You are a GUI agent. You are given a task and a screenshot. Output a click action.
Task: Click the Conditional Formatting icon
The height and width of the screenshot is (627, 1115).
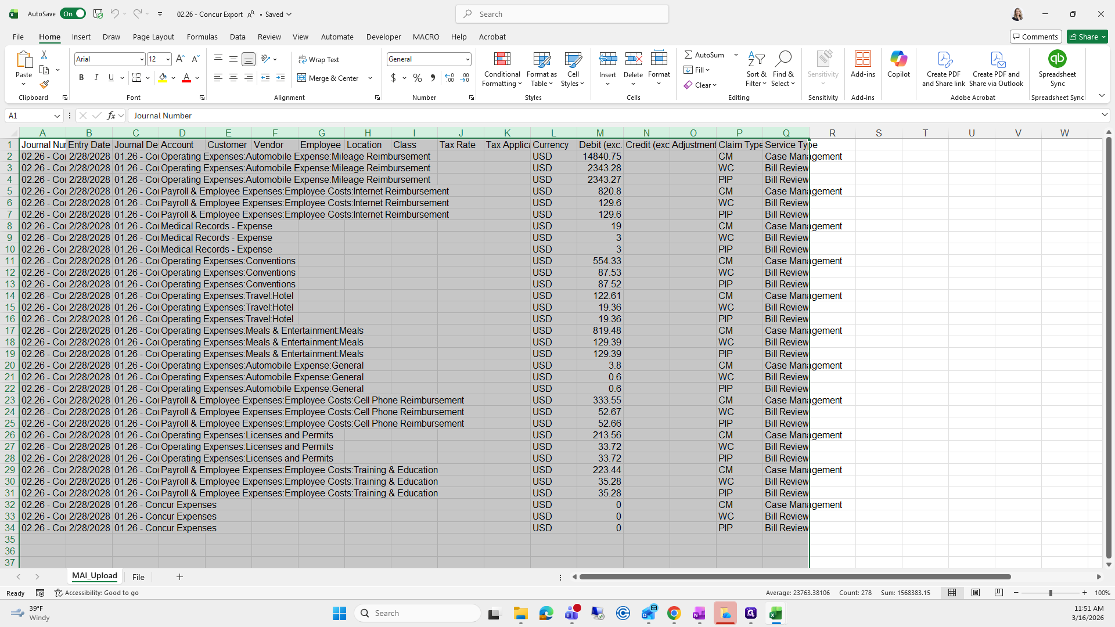click(x=502, y=59)
